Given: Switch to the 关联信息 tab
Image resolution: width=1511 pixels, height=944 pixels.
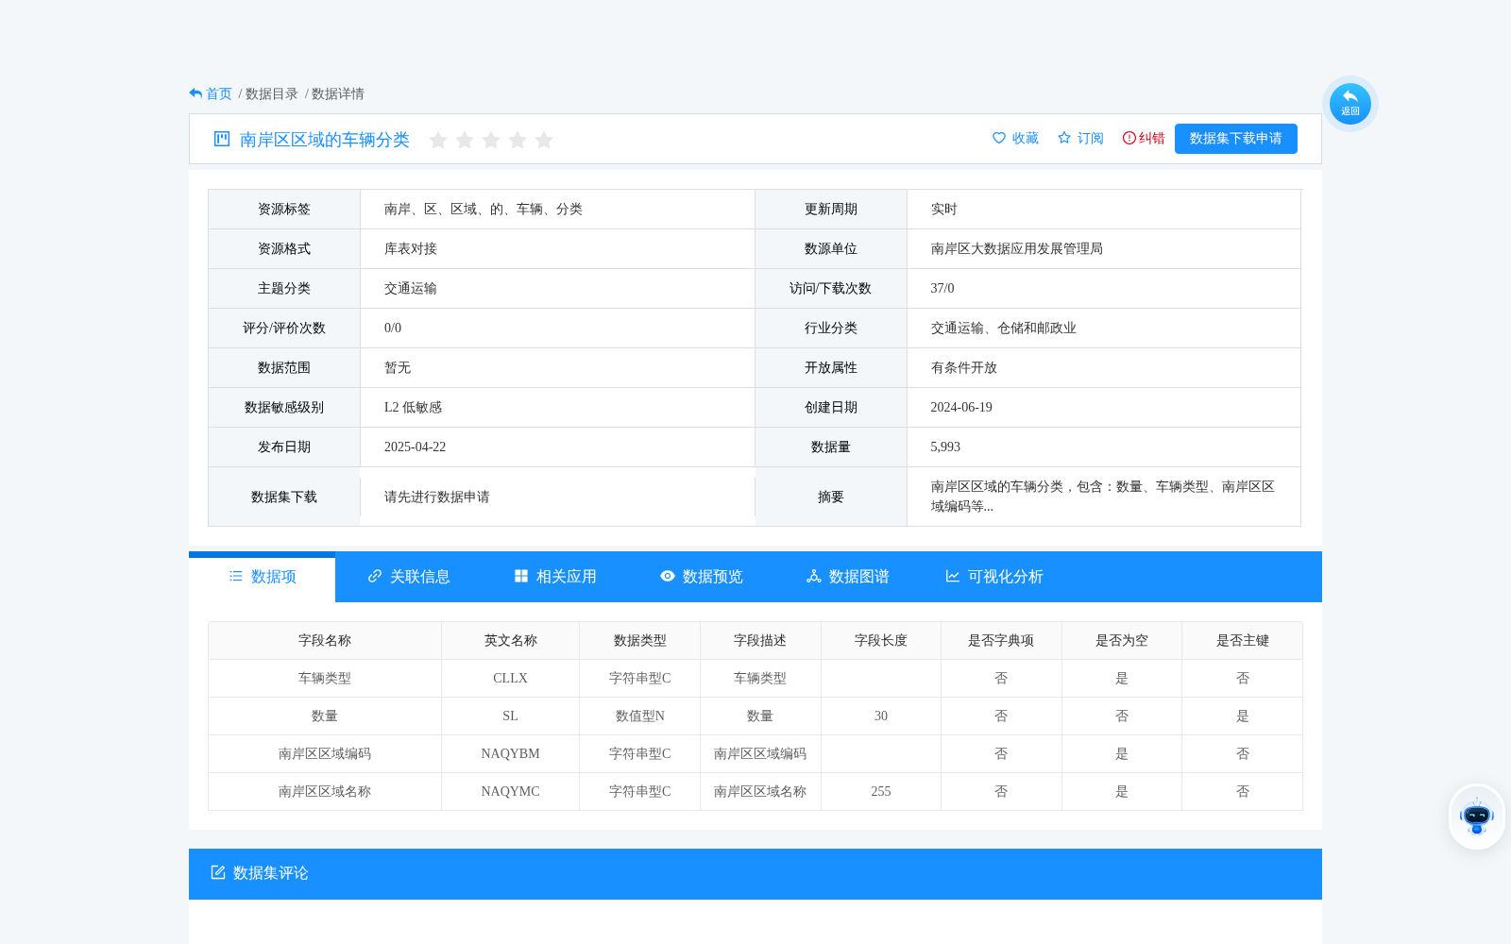Looking at the screenshot, I should click(x=409, y=577).
